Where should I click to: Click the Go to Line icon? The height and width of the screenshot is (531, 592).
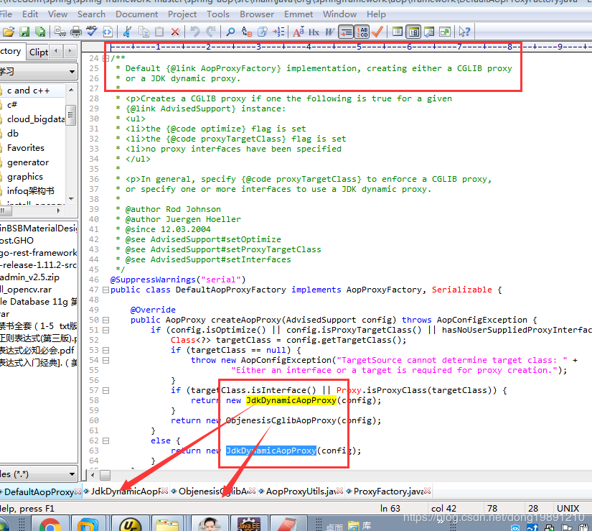pos(278,32)
